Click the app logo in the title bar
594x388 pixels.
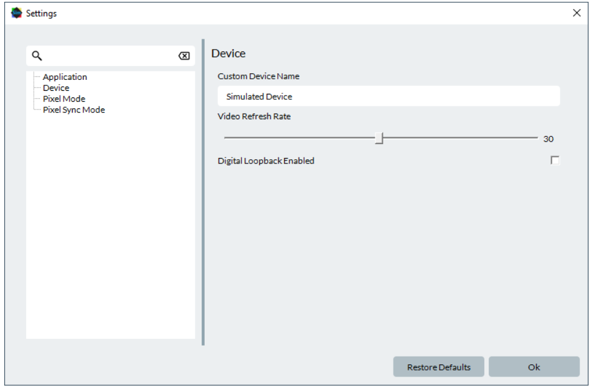click(x=16, y=13)
